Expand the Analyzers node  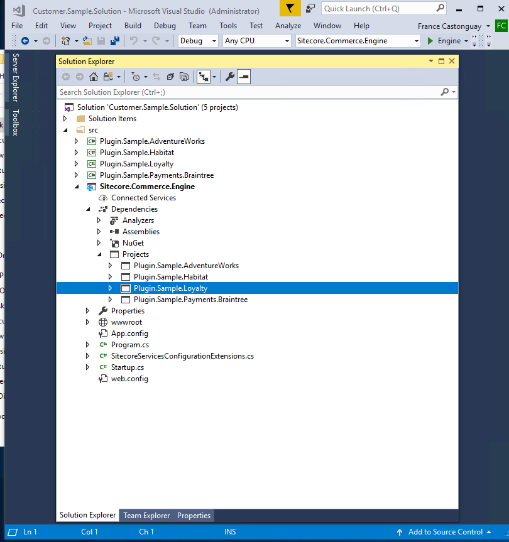click(x=99, y=220)
